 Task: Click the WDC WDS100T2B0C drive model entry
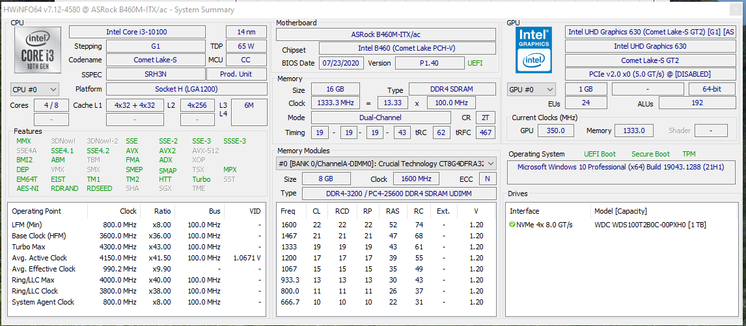pyautogui.click(x=650, y=225)
